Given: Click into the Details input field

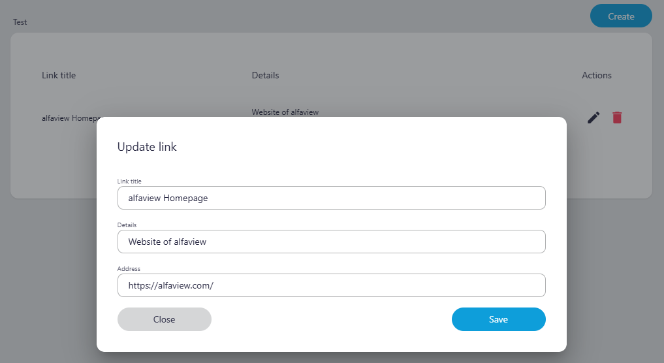Looking at the screenshot, I should (x=331, y=242).
